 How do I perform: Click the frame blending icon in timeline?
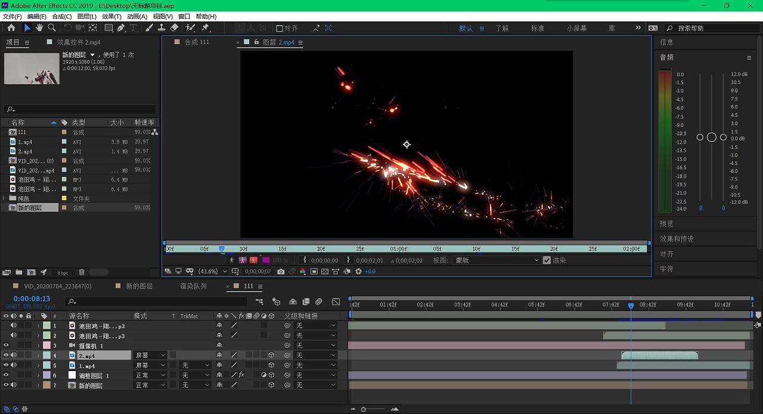(x=306, y=302)
